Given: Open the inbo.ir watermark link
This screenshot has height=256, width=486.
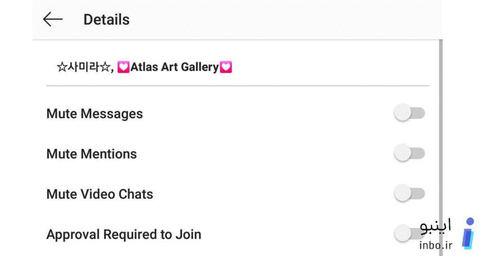Looking at the screenshot, I should tap(436, 245).
